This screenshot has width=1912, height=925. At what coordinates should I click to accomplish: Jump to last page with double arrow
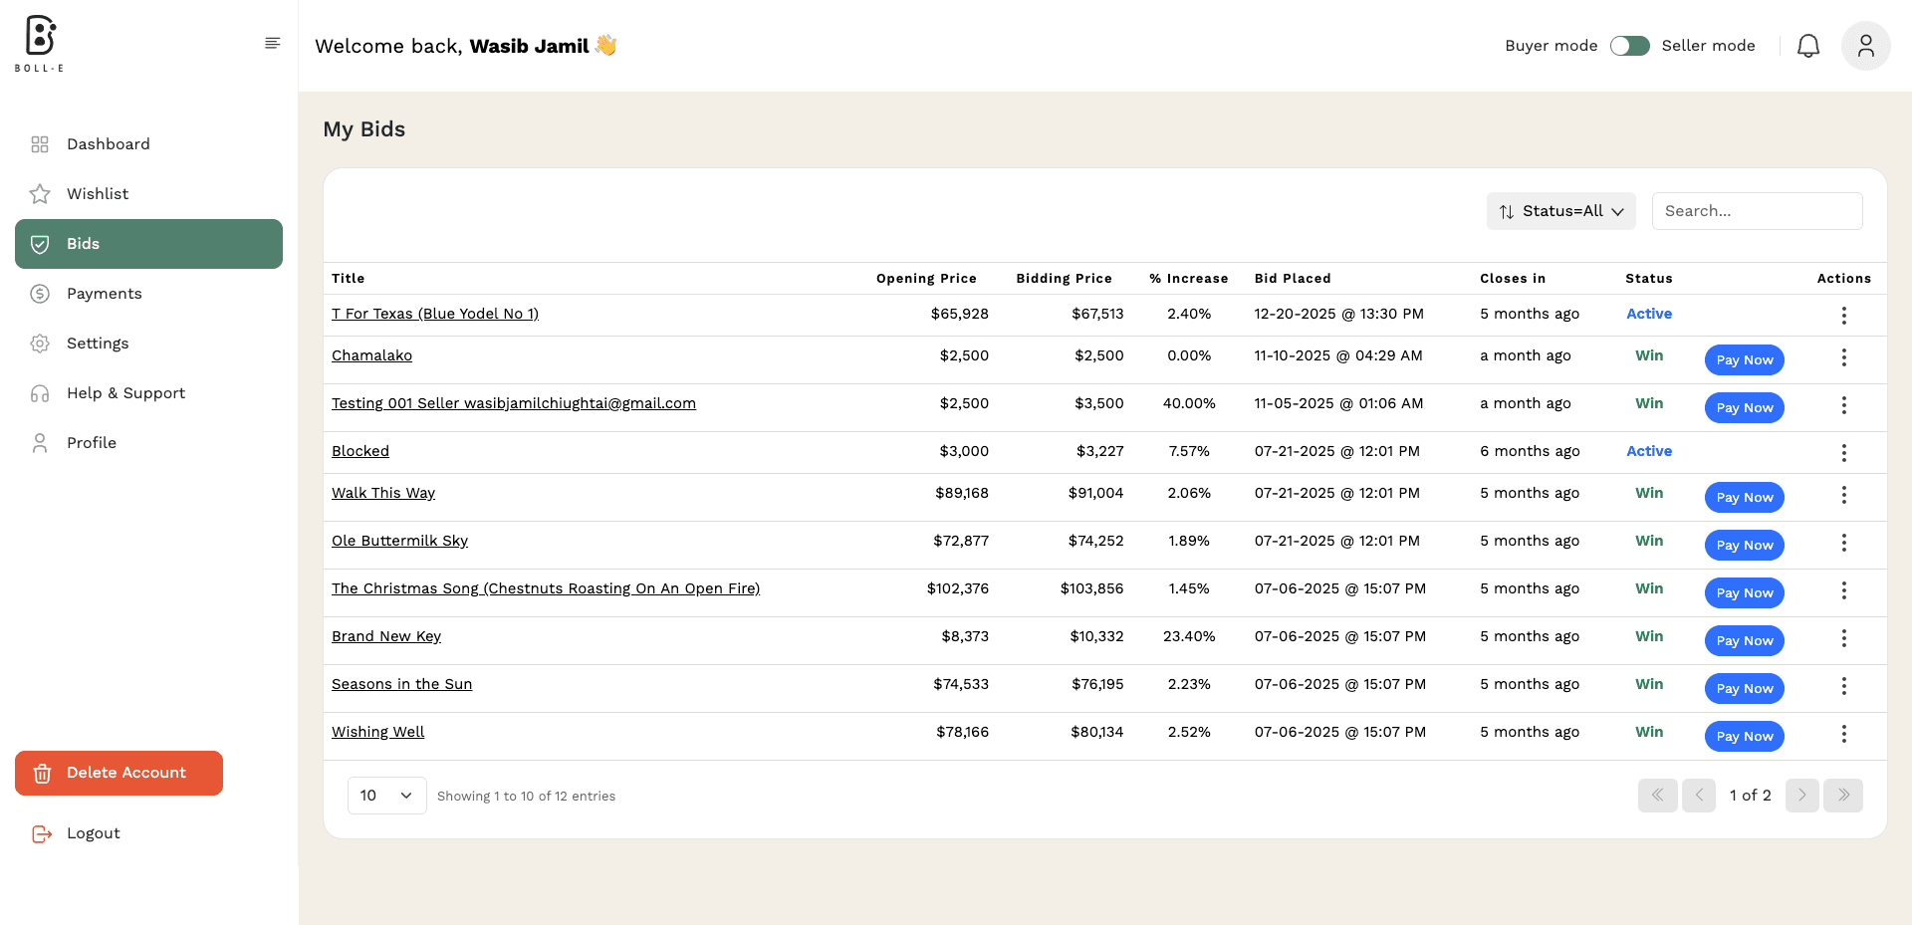coord(1842,796)
